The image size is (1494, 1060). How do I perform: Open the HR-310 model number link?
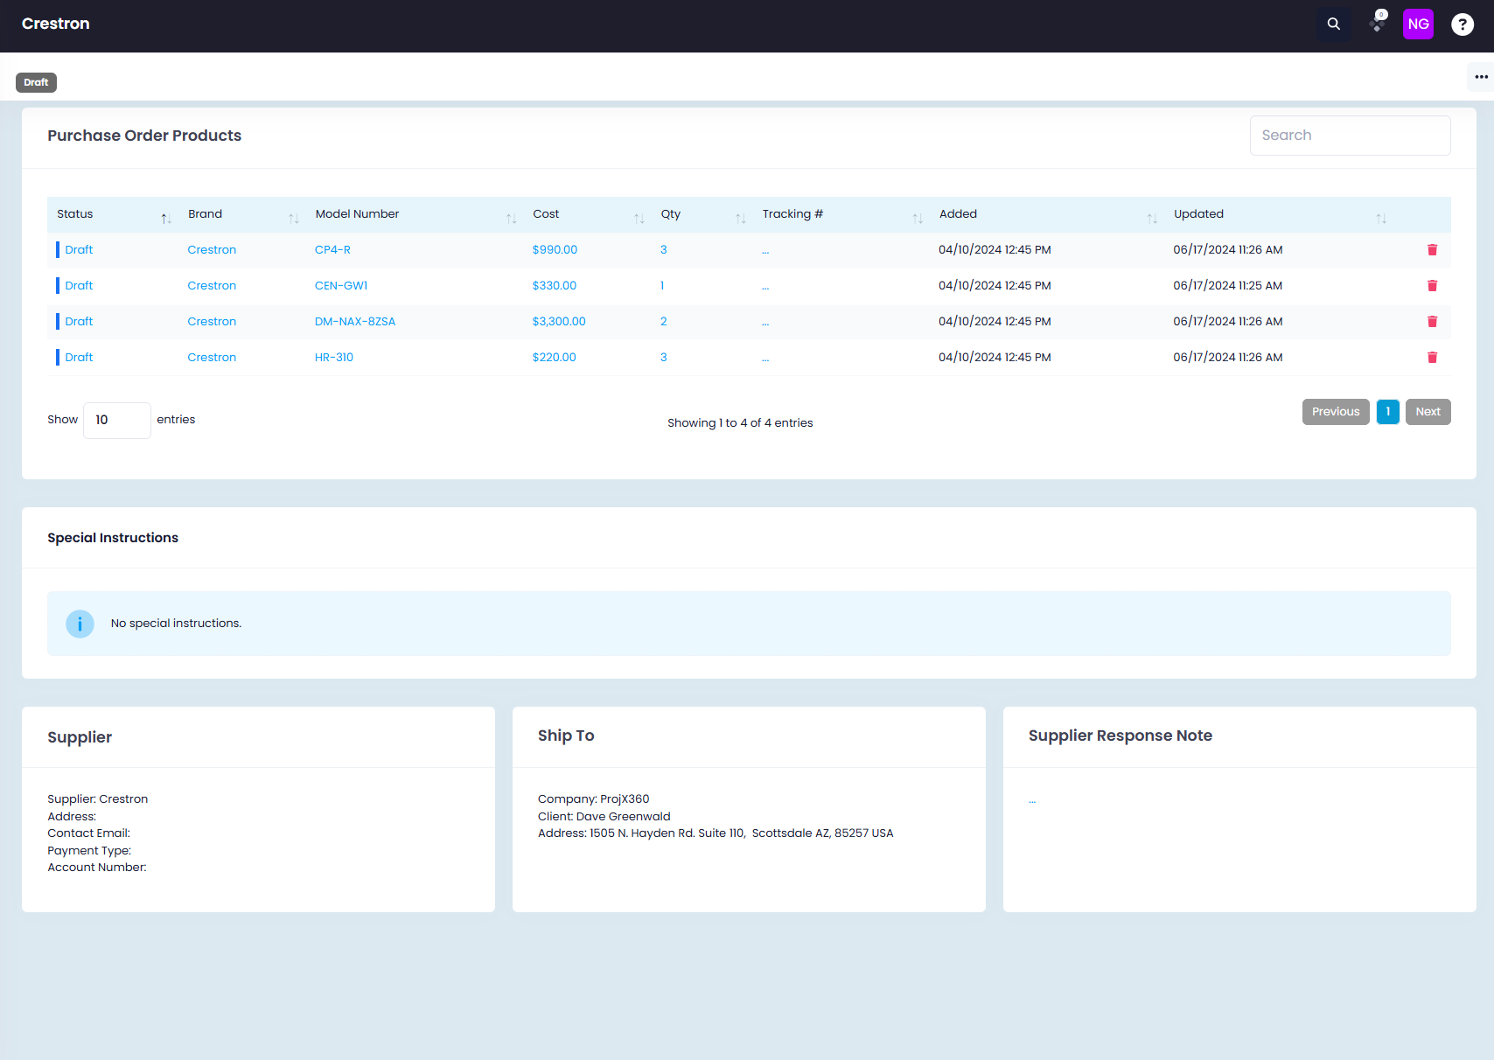[334, 358]
